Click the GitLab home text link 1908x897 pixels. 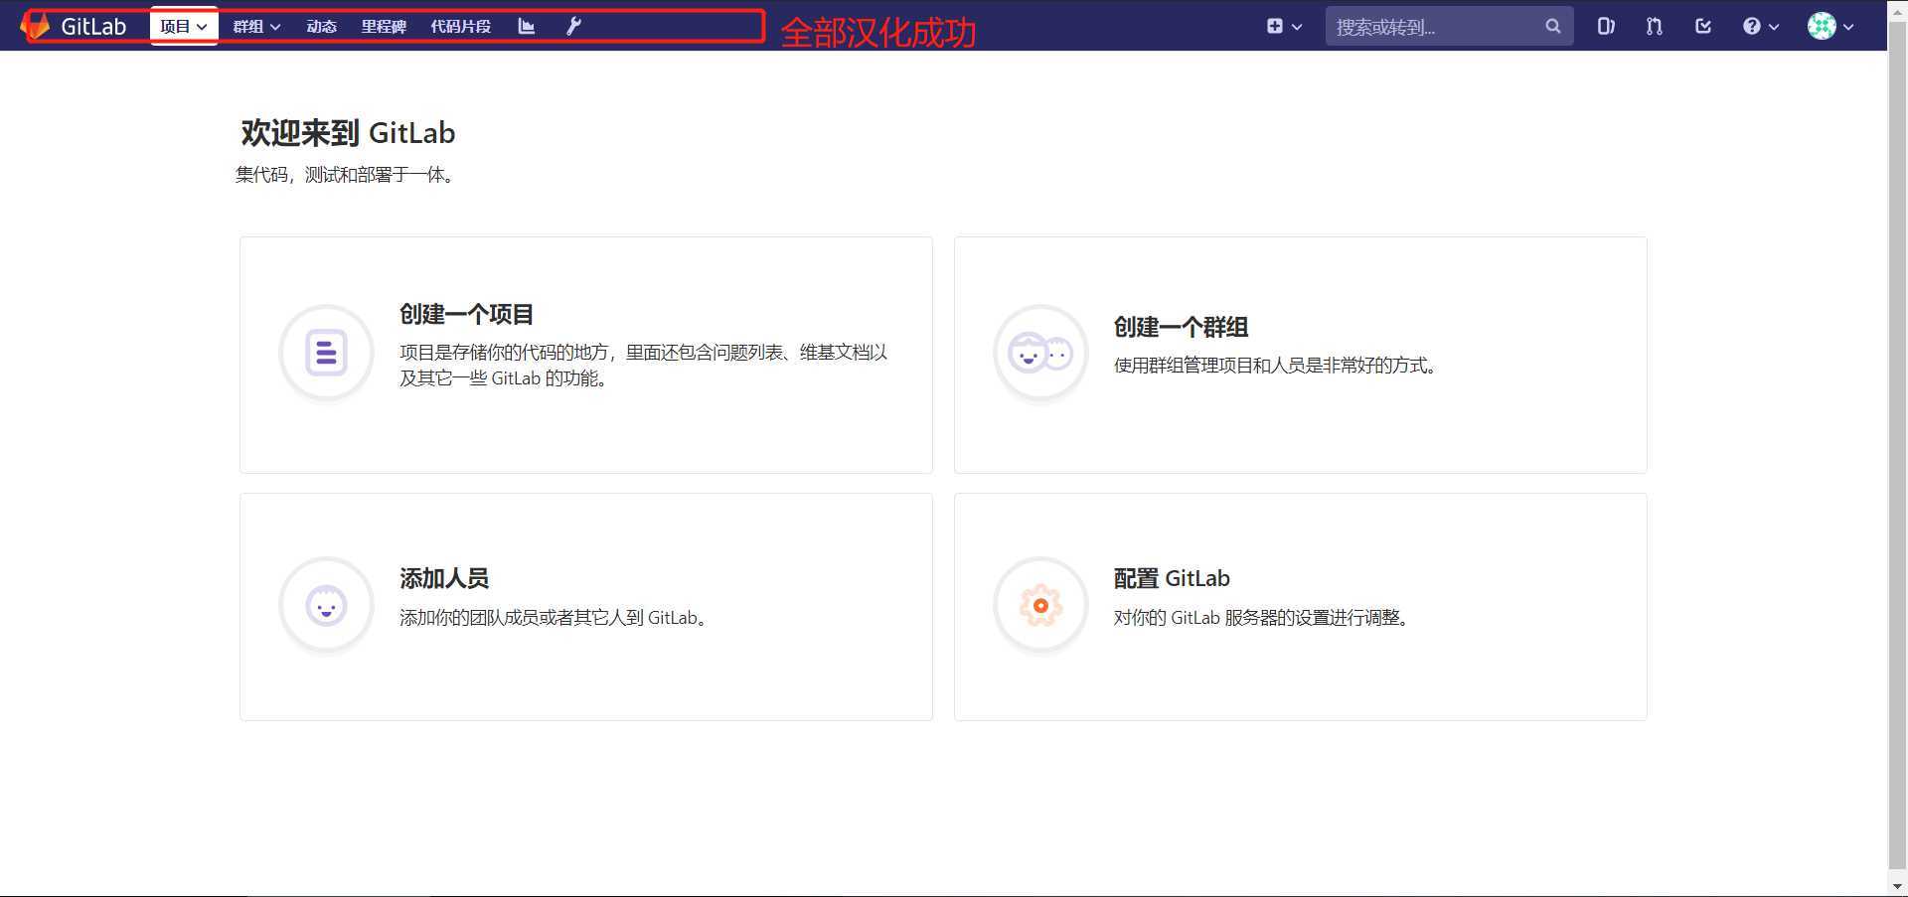pyautogui.click(x=93, y=27)
